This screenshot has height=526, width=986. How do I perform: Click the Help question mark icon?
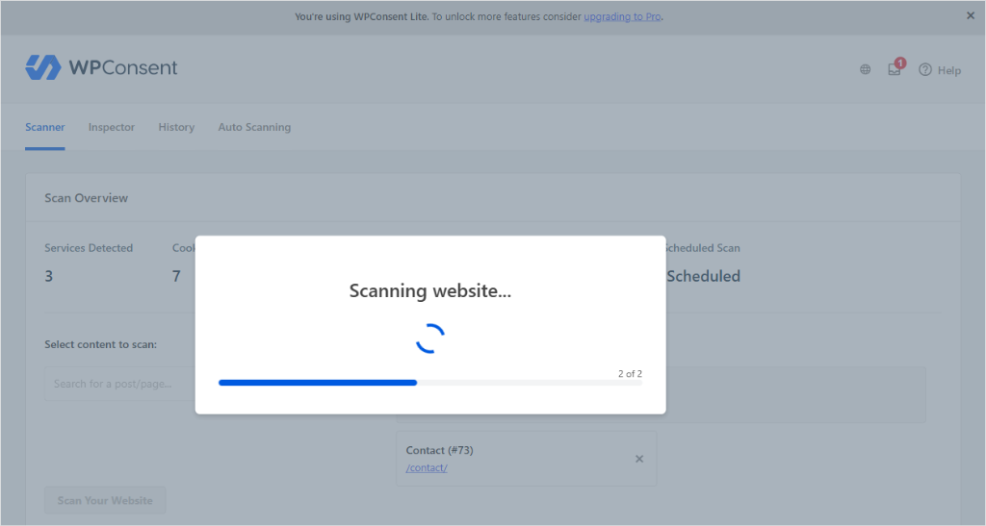(925, 69)
